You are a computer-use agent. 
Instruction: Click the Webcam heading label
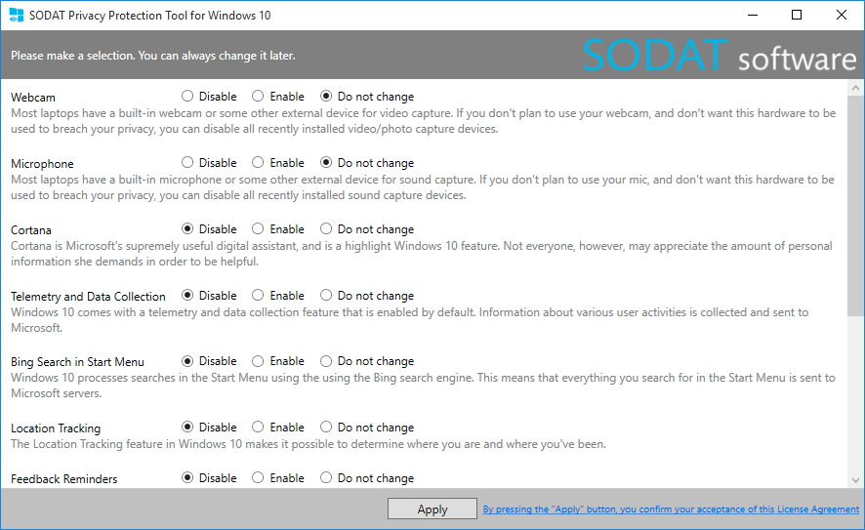(33, 98)
